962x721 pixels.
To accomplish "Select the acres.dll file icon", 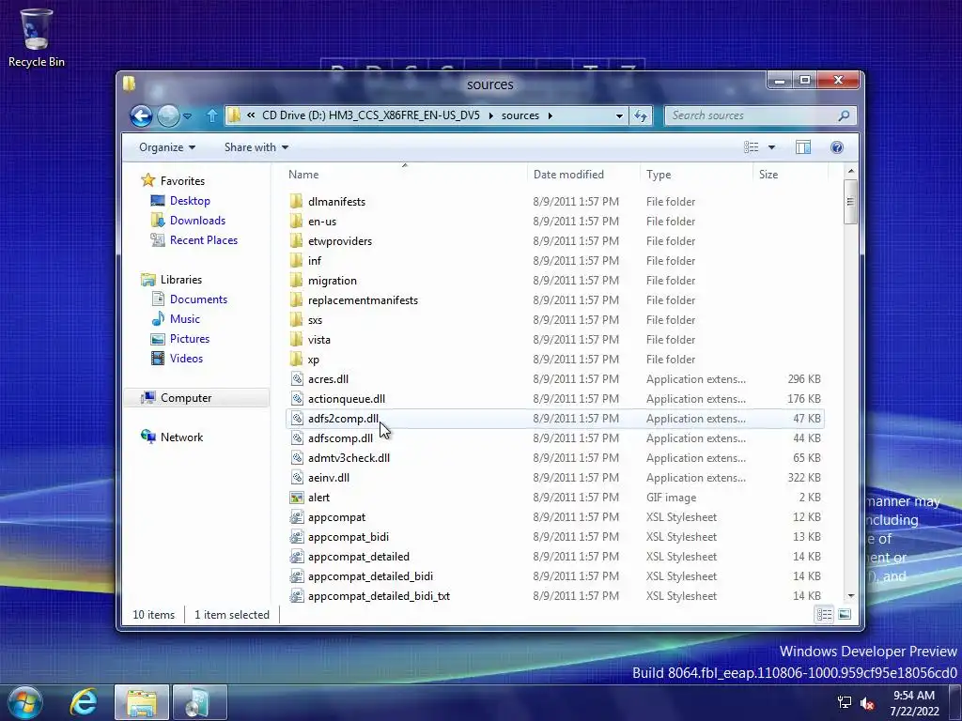I will 297,379.
